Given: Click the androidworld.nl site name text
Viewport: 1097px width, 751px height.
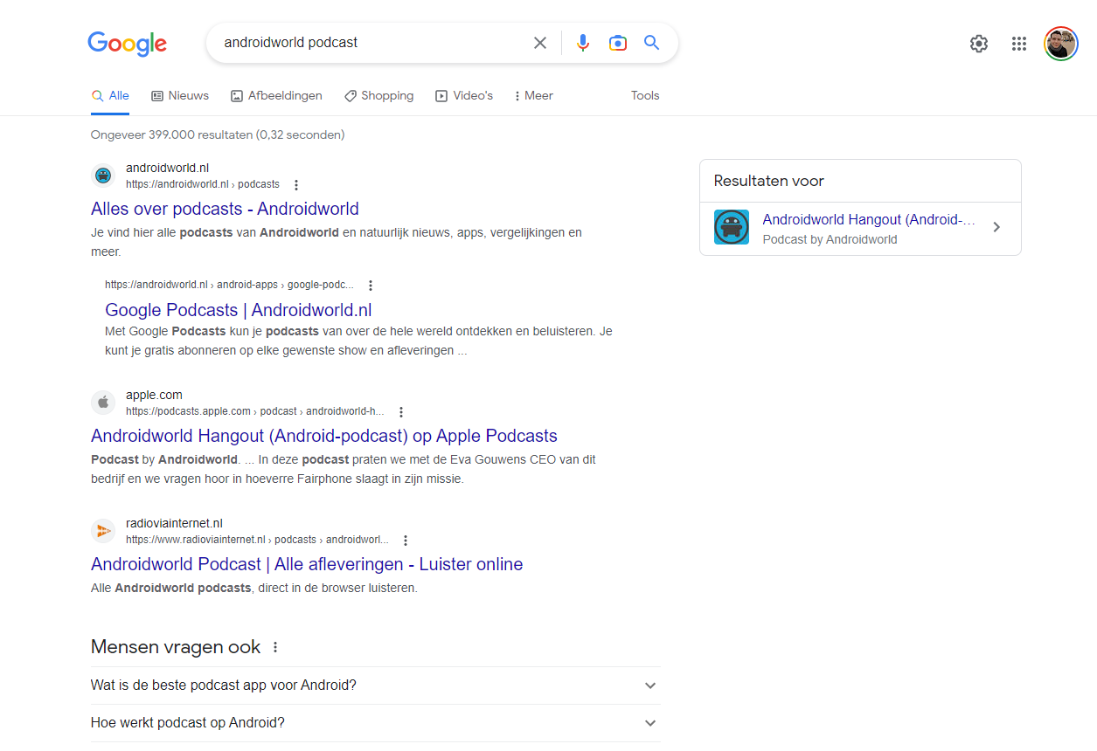Looking at the screenshot, I should click(x=168, y=168).
